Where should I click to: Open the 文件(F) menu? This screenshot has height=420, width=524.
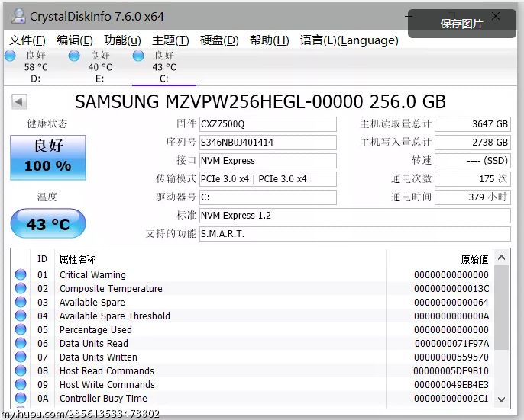point(27,40)
